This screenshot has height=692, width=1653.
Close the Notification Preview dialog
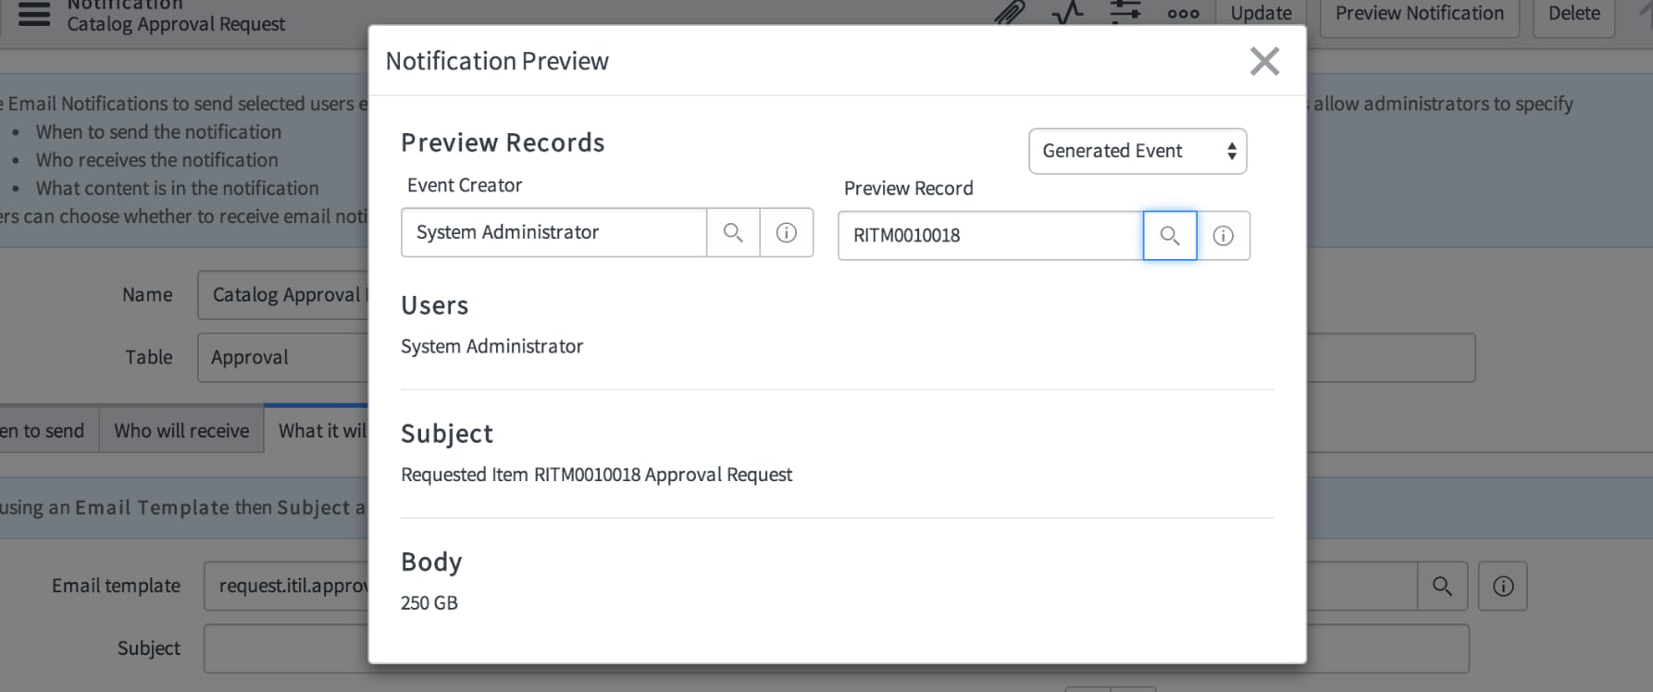pos(1264,61)
